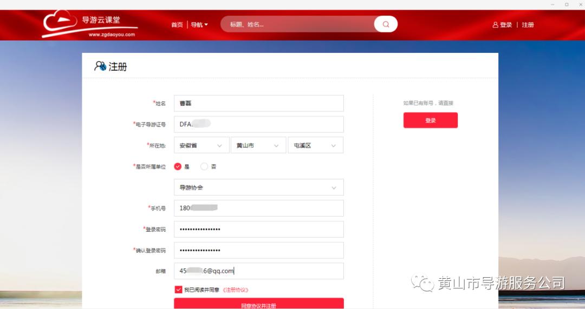Click the 电子导游证号 input field
585x309 pixels.
258,124
